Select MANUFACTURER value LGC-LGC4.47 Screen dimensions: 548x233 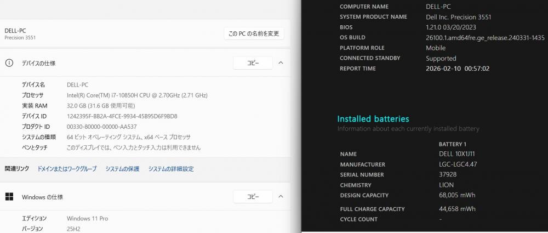[x=458, y=164]
